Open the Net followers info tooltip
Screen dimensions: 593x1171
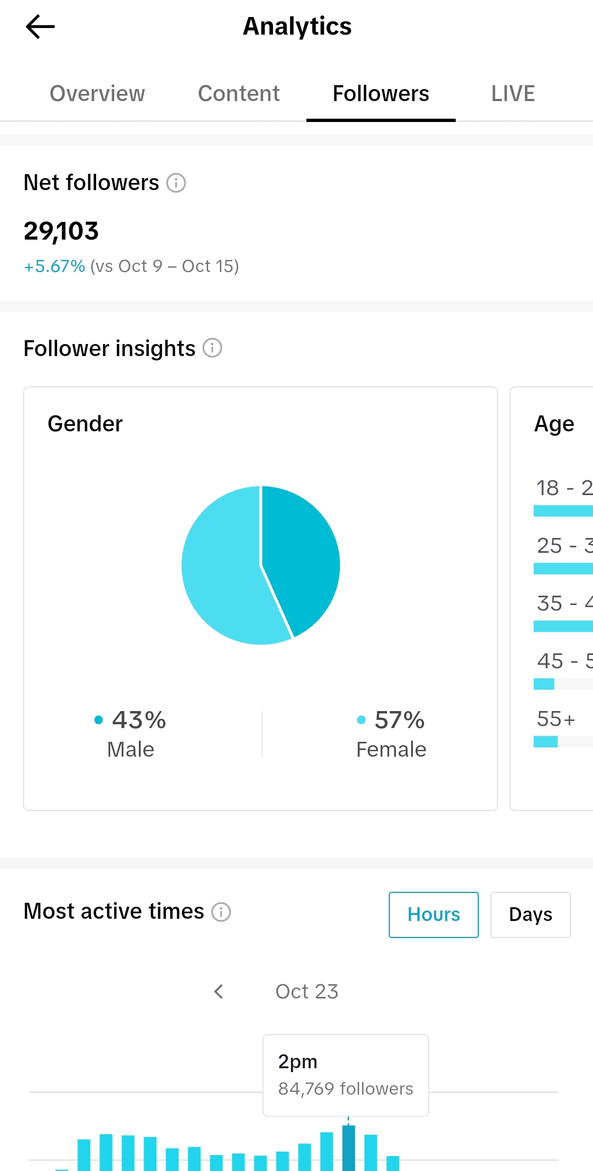pos(176,182)
